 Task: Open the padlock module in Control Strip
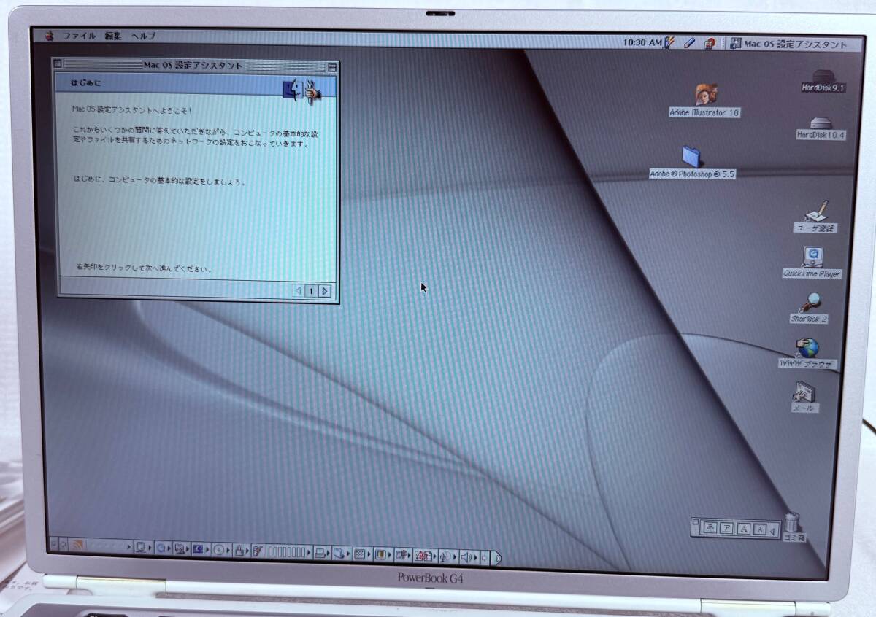tap(239, 551)
